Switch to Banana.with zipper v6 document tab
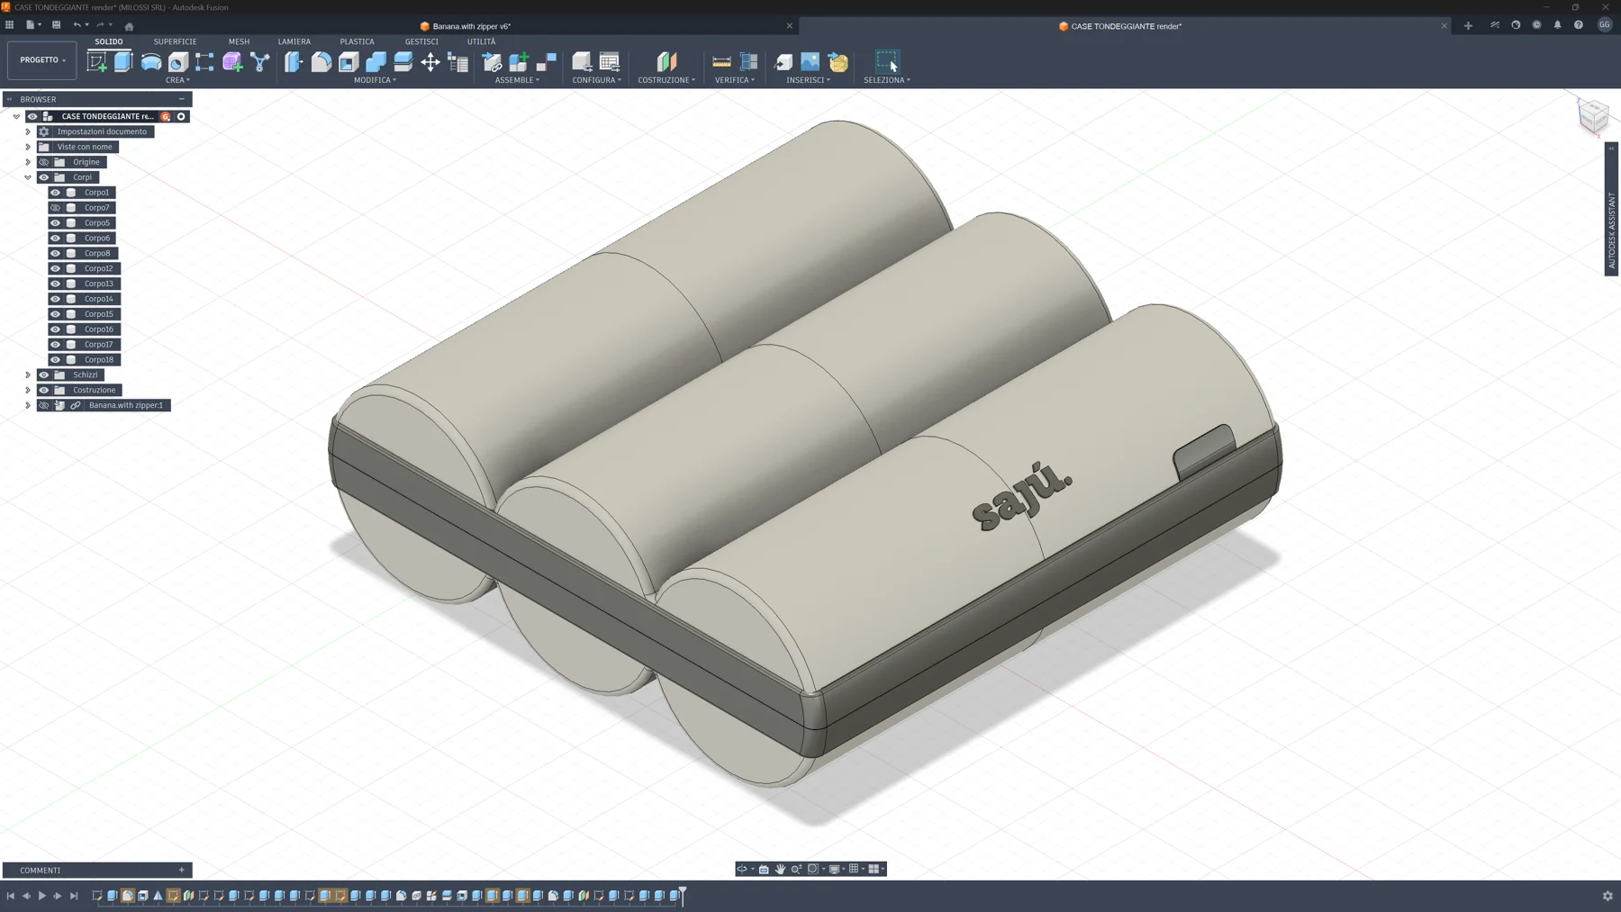1621x912 pixels. coord(471,26)
